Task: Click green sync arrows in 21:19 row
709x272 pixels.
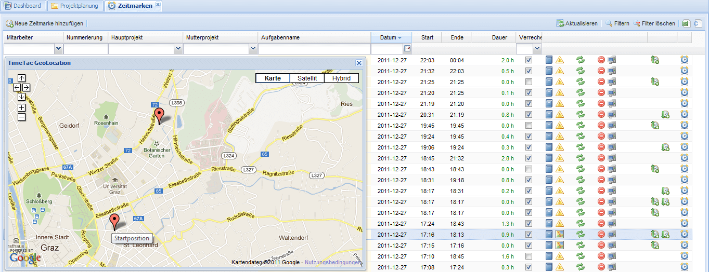Action: click(581, 104)
